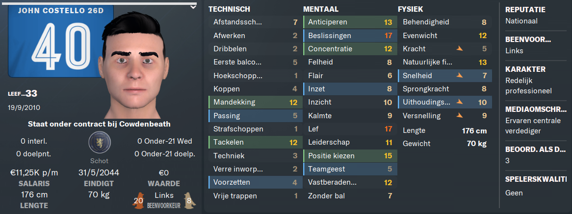Click John Costello's face portrait

[135, 64]
